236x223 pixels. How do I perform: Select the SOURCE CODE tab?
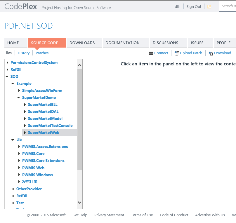point(47,43)
